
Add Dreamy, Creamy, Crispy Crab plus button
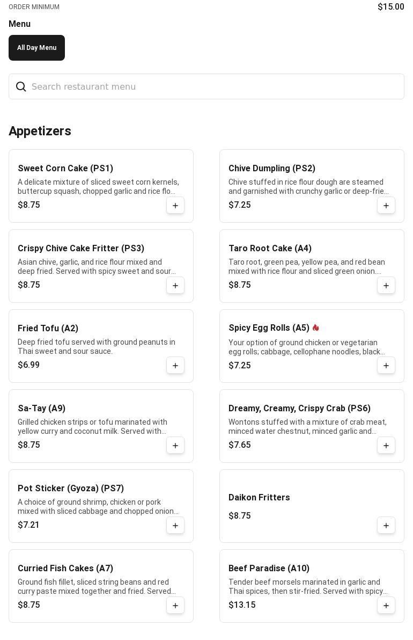pyautogui.click(x=386, y=445)
